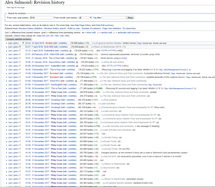Open View logs for this page

15,7
